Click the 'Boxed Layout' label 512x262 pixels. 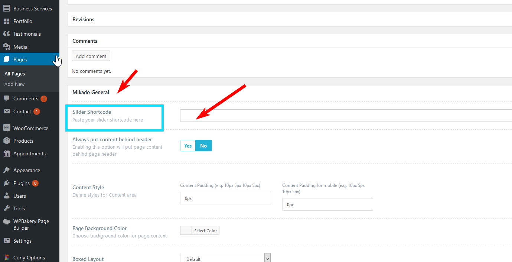pyautogui.click(x=88, y=259)
